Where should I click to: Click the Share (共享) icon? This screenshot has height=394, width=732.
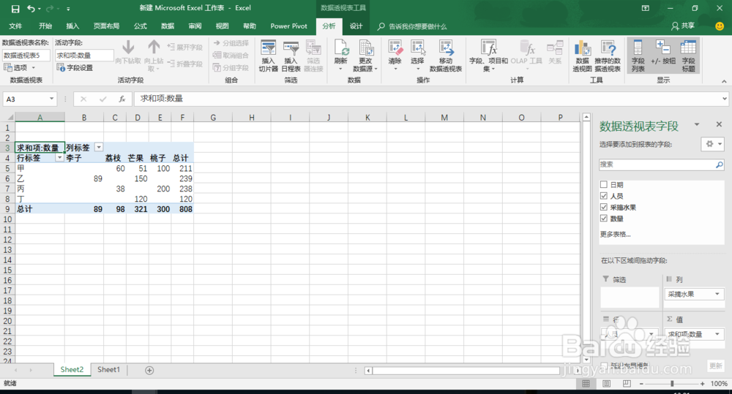pyautogui.click(x=682, y=26)
